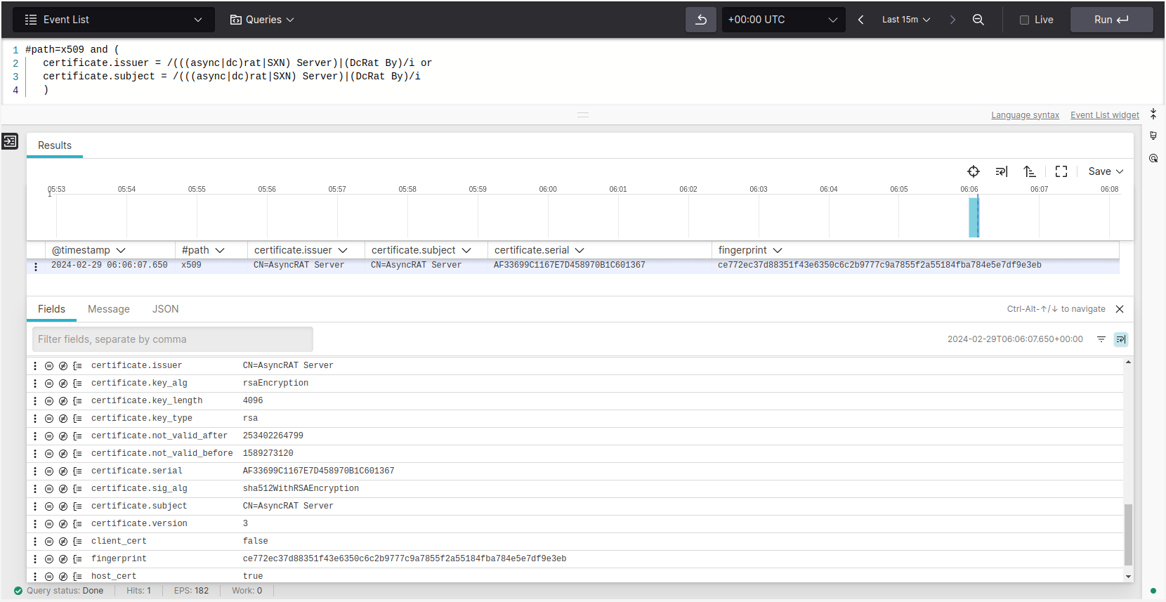
Task: Click the undo query button in top bar
Action: point(700,20)
